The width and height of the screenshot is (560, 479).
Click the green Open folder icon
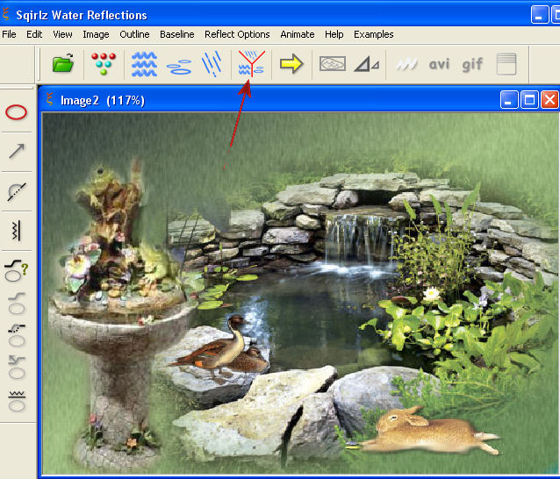point(63,63)
